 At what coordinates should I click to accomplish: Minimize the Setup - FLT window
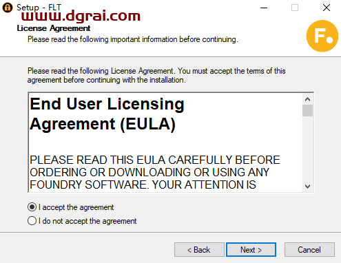264,8
